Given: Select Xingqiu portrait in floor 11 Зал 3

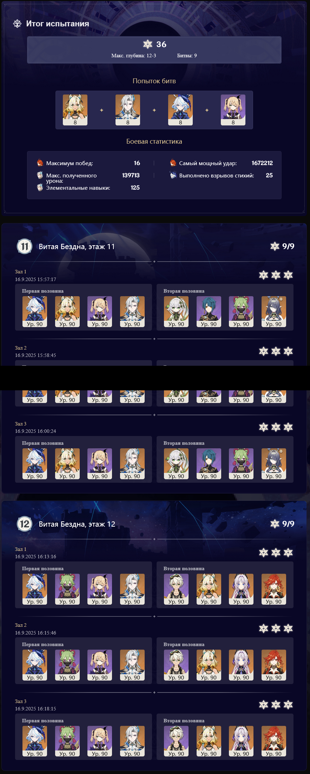Looking at the screenshot, I should coord(209,464).
